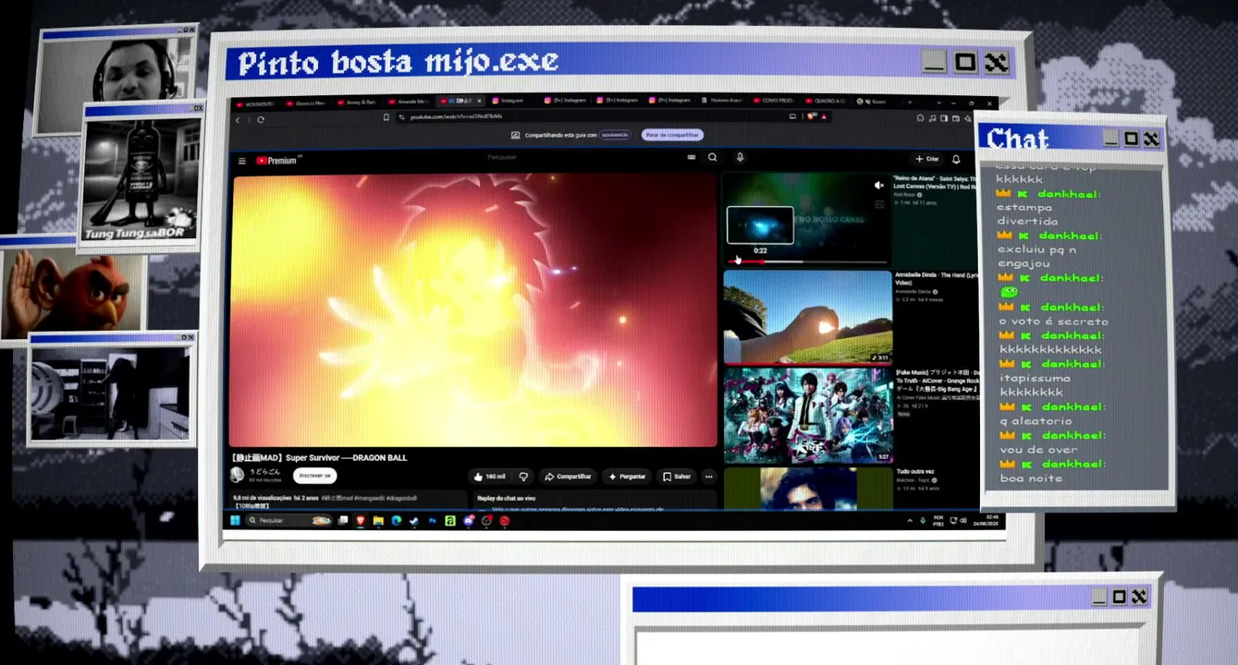Viewport: 1238px width, 665px height.
Task: Bookmark the page via address bar bookmark icon
Action: point(386,117)
